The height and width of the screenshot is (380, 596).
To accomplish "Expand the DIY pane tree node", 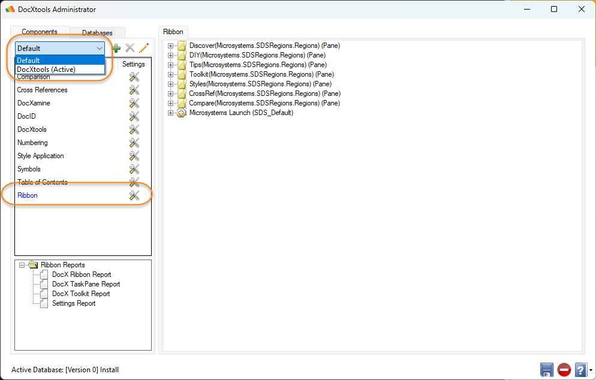I will [170, 55].
